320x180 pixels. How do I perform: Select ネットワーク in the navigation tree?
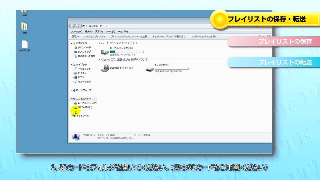pos(83,116)
